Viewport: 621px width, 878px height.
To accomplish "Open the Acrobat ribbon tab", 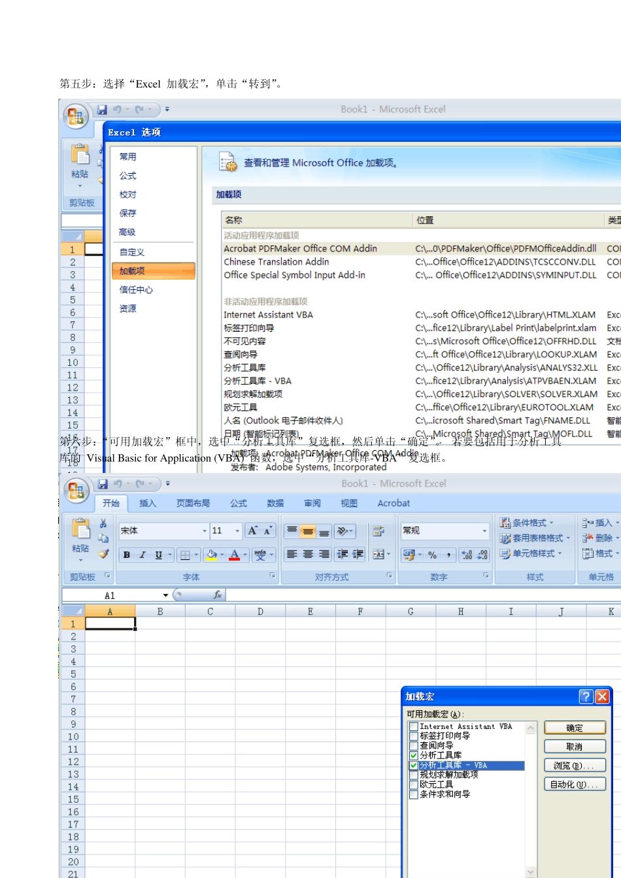I will click(x=394, y=503).
